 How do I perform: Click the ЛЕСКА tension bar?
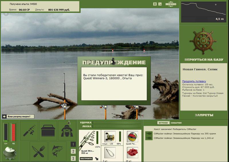coord(117,126)
